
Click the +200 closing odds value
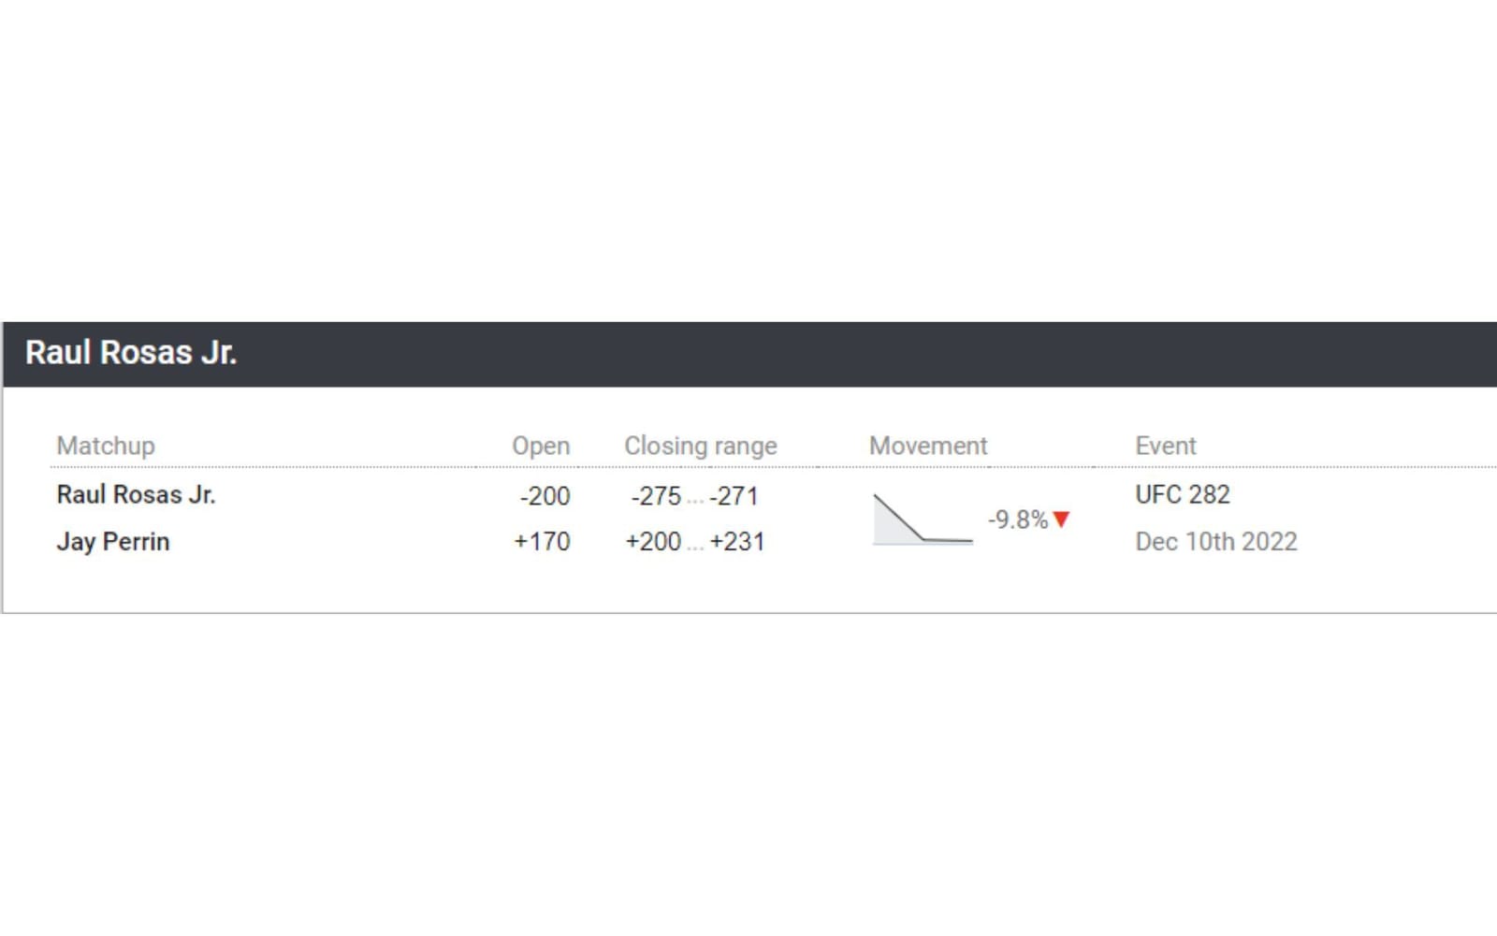click(x=652, y=541)
